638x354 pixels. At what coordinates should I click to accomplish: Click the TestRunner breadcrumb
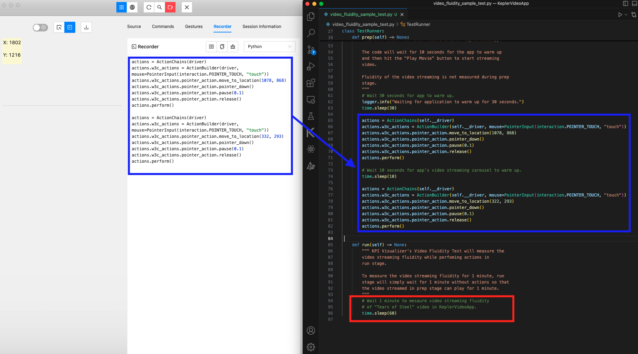418,24
